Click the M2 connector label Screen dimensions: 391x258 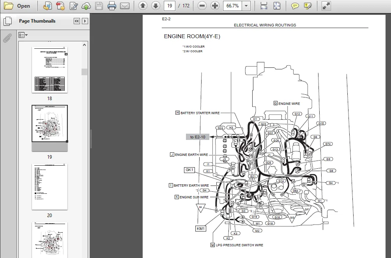click(257, 231)
